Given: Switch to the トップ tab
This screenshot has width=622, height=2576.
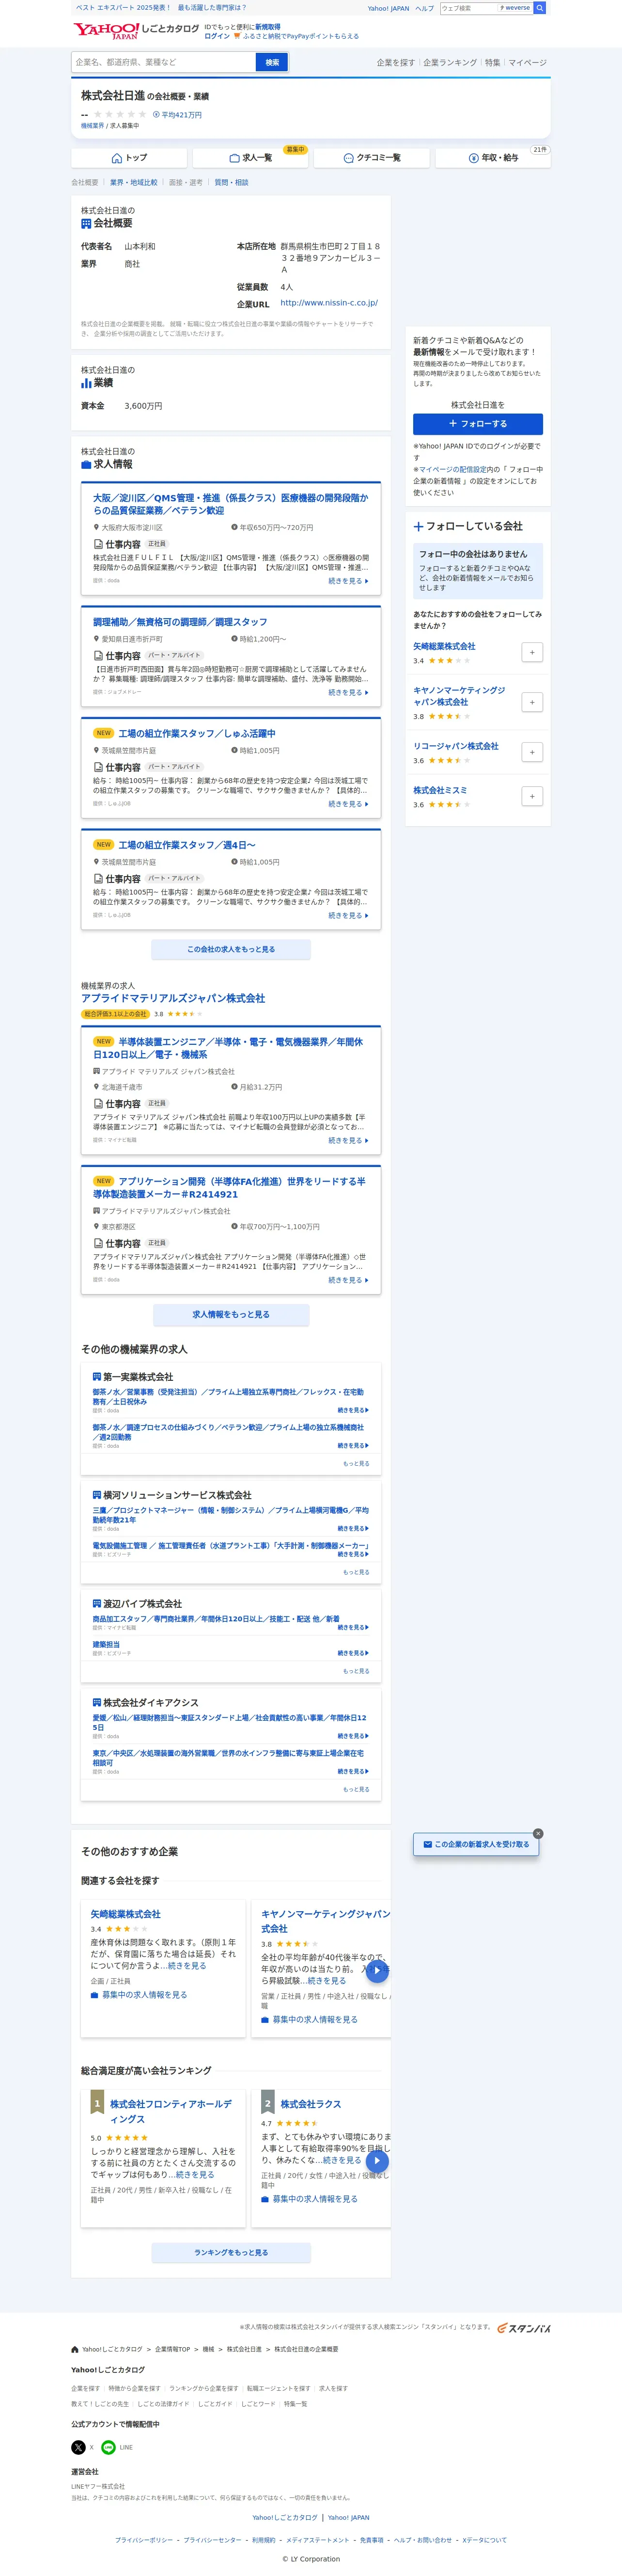Looking at the screenshot, I should point(129,158).
